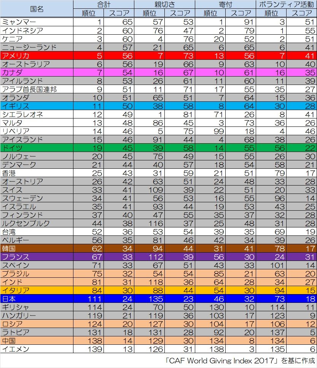Select the ルクセンブルク country cell

[37, 223]
